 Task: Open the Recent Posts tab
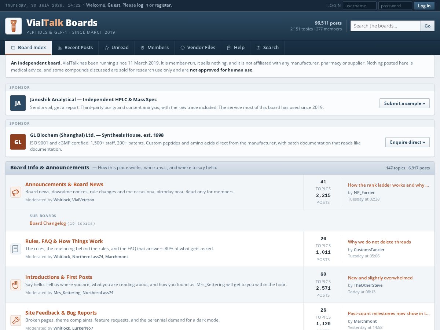click(75, 48)
